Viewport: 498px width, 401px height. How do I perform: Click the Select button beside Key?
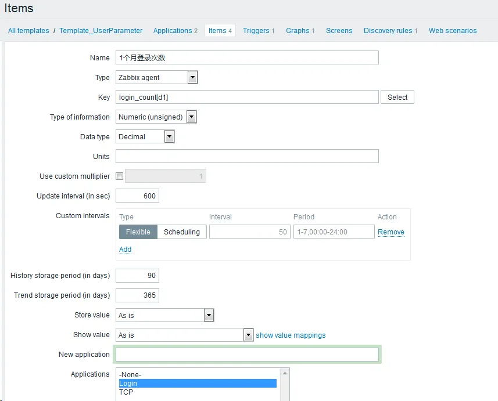[397, 97]
